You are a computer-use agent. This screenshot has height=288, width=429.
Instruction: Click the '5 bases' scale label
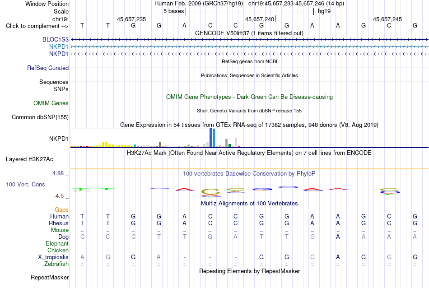tap(174, 11)
